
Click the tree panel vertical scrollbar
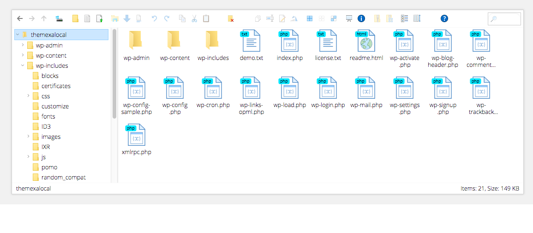pos(114,74)
